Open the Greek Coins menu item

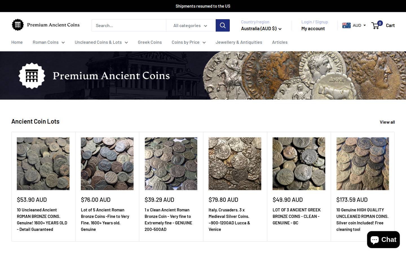150,42
